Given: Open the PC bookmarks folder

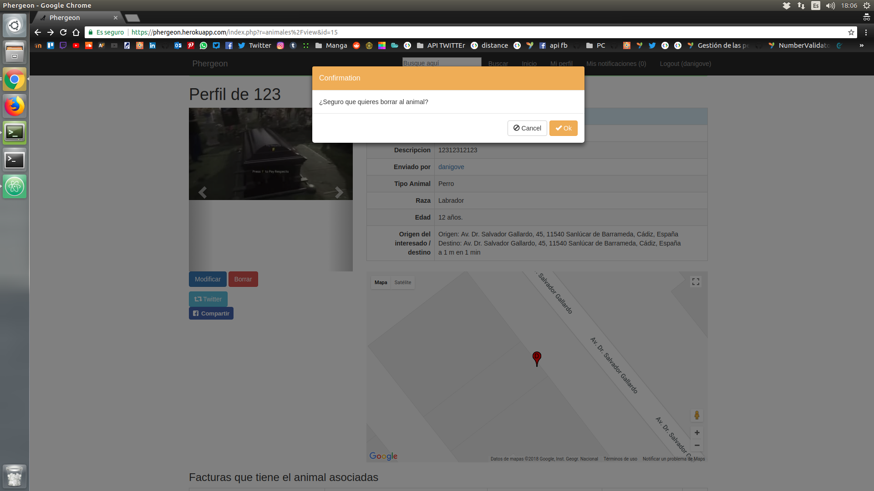Looking at the screenshot, I should [595, 45].
